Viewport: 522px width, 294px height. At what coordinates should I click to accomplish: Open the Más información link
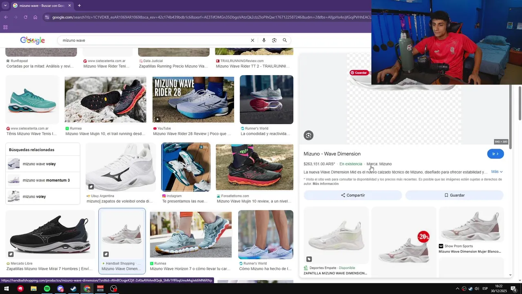pyautogui.click(x=325, y=184)
